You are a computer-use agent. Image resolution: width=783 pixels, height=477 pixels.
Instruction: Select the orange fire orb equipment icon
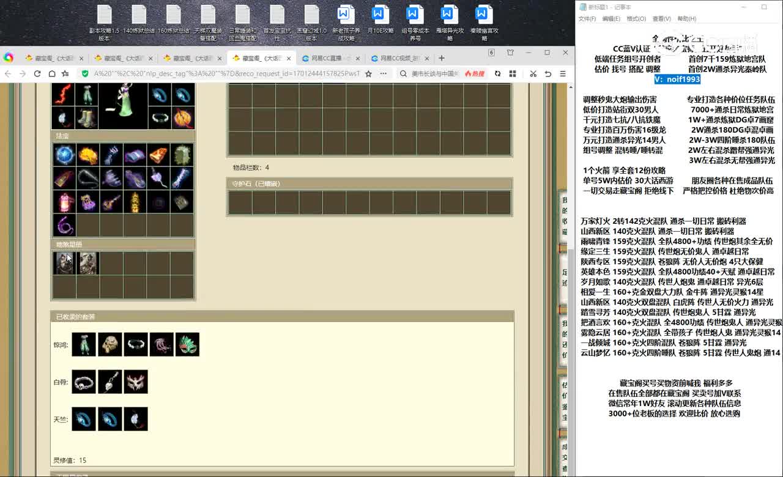[183, 117]
